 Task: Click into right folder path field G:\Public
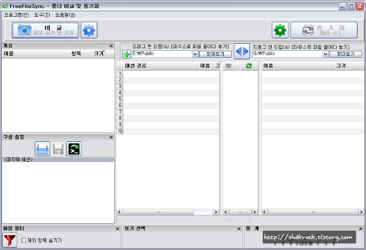(287, 54)
